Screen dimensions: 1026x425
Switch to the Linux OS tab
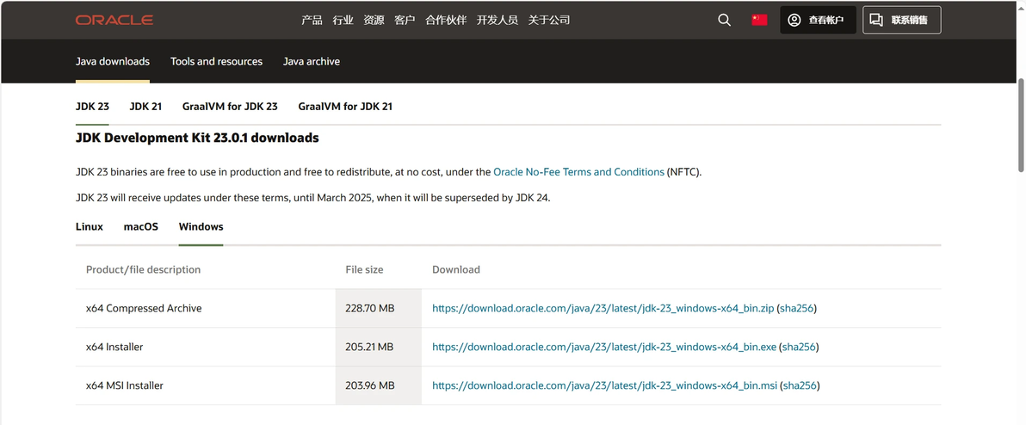(90, 226)
